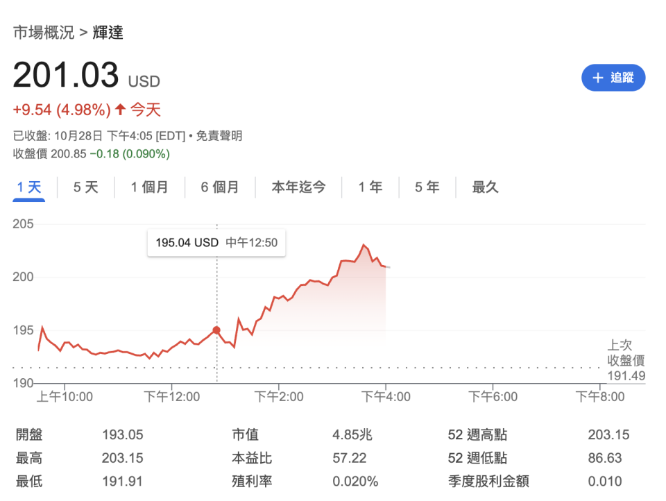The width and height of the screenshot is (666, 501).
Task: Switch to the 1 年 chart
Action: click(x=370, y=187)
